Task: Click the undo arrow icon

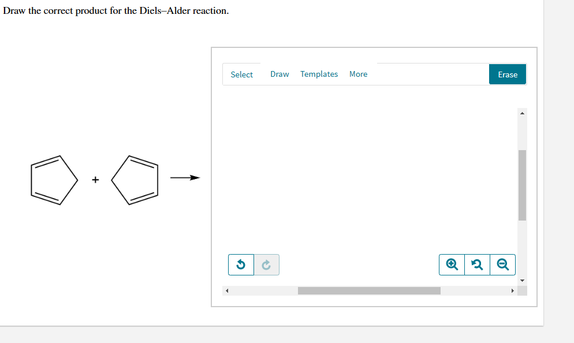Action: point(241,264)
